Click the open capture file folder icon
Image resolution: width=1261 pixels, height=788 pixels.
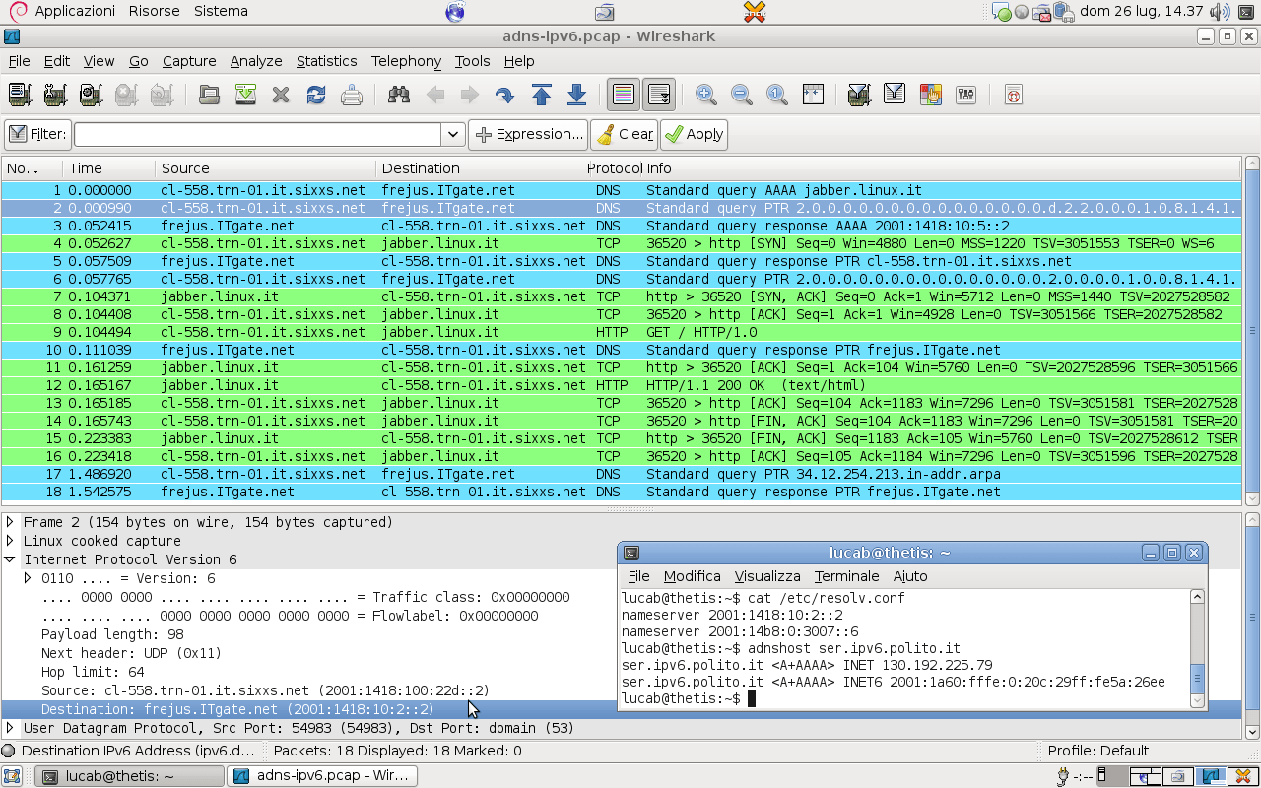click(x=209, y=95)
